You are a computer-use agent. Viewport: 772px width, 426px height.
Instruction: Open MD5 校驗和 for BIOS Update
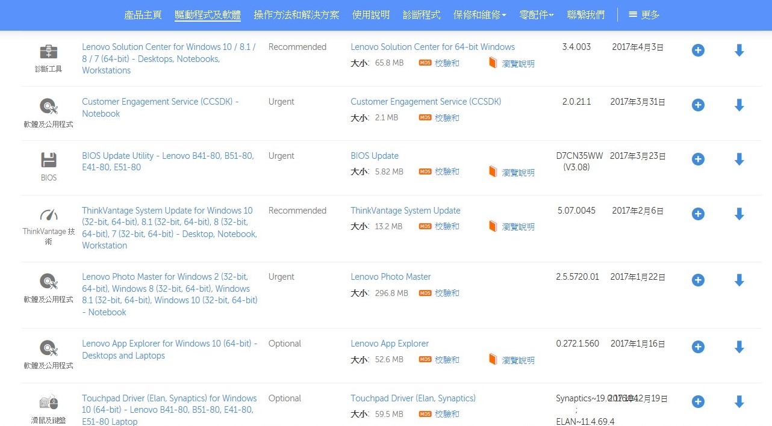[x=439, y=171]
